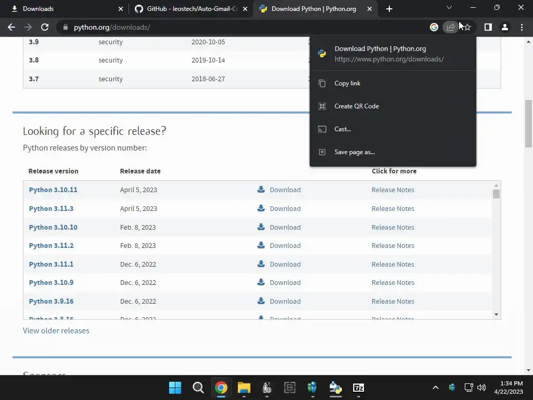This screenshot has width=533, height=400.
Task: Open the Chrome profile menu
Action: pos(505,27)
